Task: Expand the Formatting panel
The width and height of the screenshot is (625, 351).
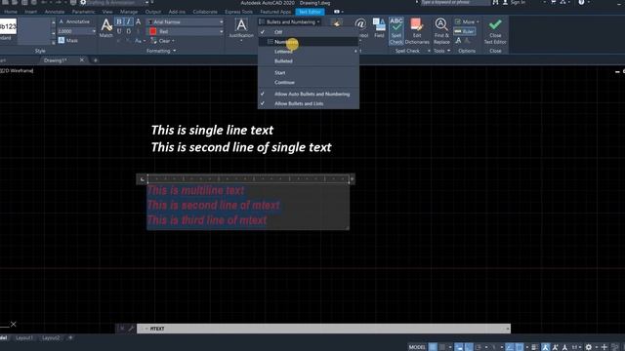Action: (161, 51)
